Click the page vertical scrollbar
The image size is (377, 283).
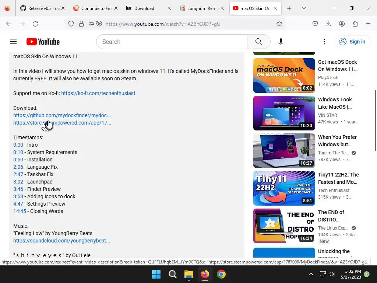tap(375, 120)
